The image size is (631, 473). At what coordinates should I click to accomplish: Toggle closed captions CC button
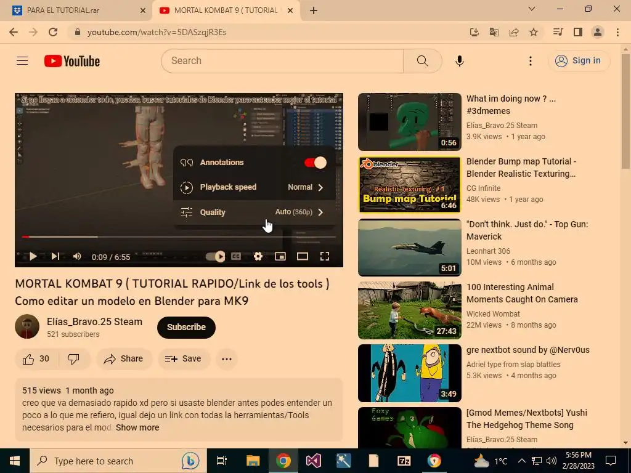[236, 256]
